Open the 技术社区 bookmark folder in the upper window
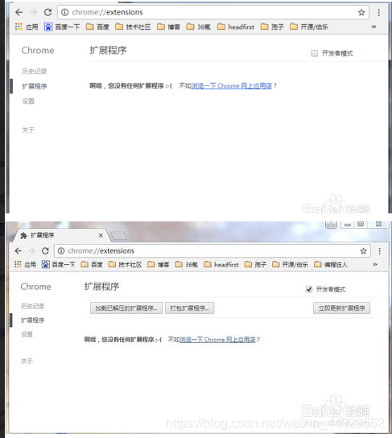This screenshot has width=392, height=438. (133, 27)
